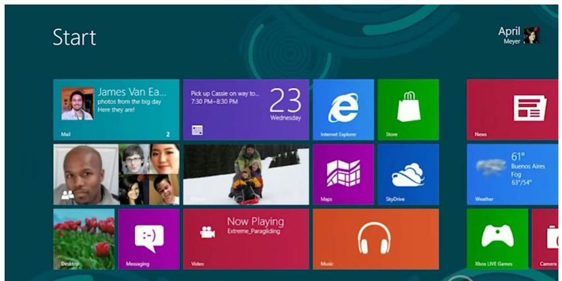This screenshot has width=562, height=281.
Task: Launch the Store shopping bag tile
Action: point(408,109)
